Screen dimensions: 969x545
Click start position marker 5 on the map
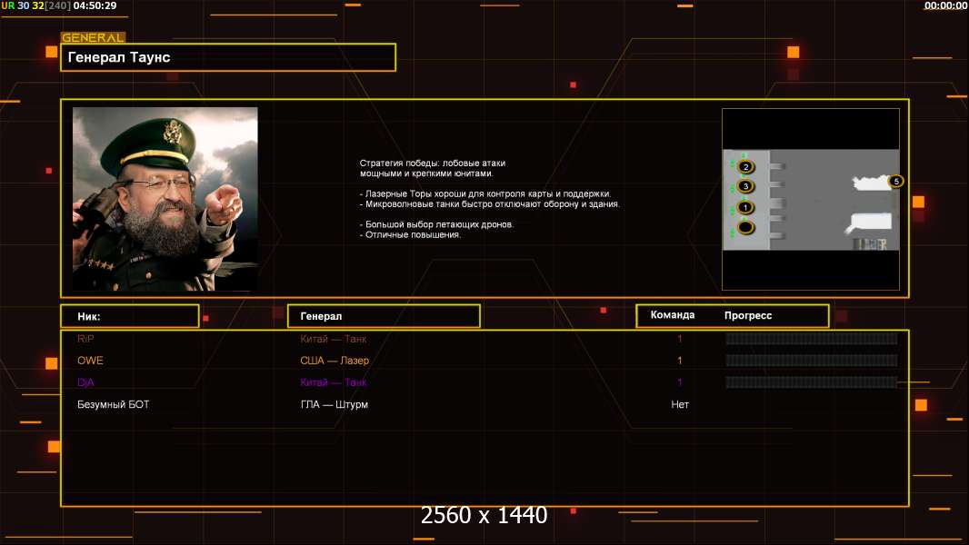[x=896, y=182]
